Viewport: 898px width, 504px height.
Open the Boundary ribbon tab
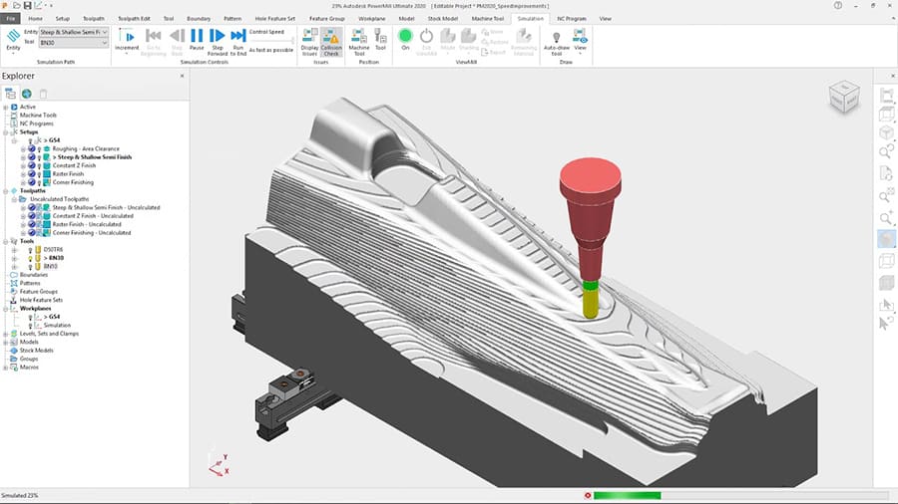(199, 18)
